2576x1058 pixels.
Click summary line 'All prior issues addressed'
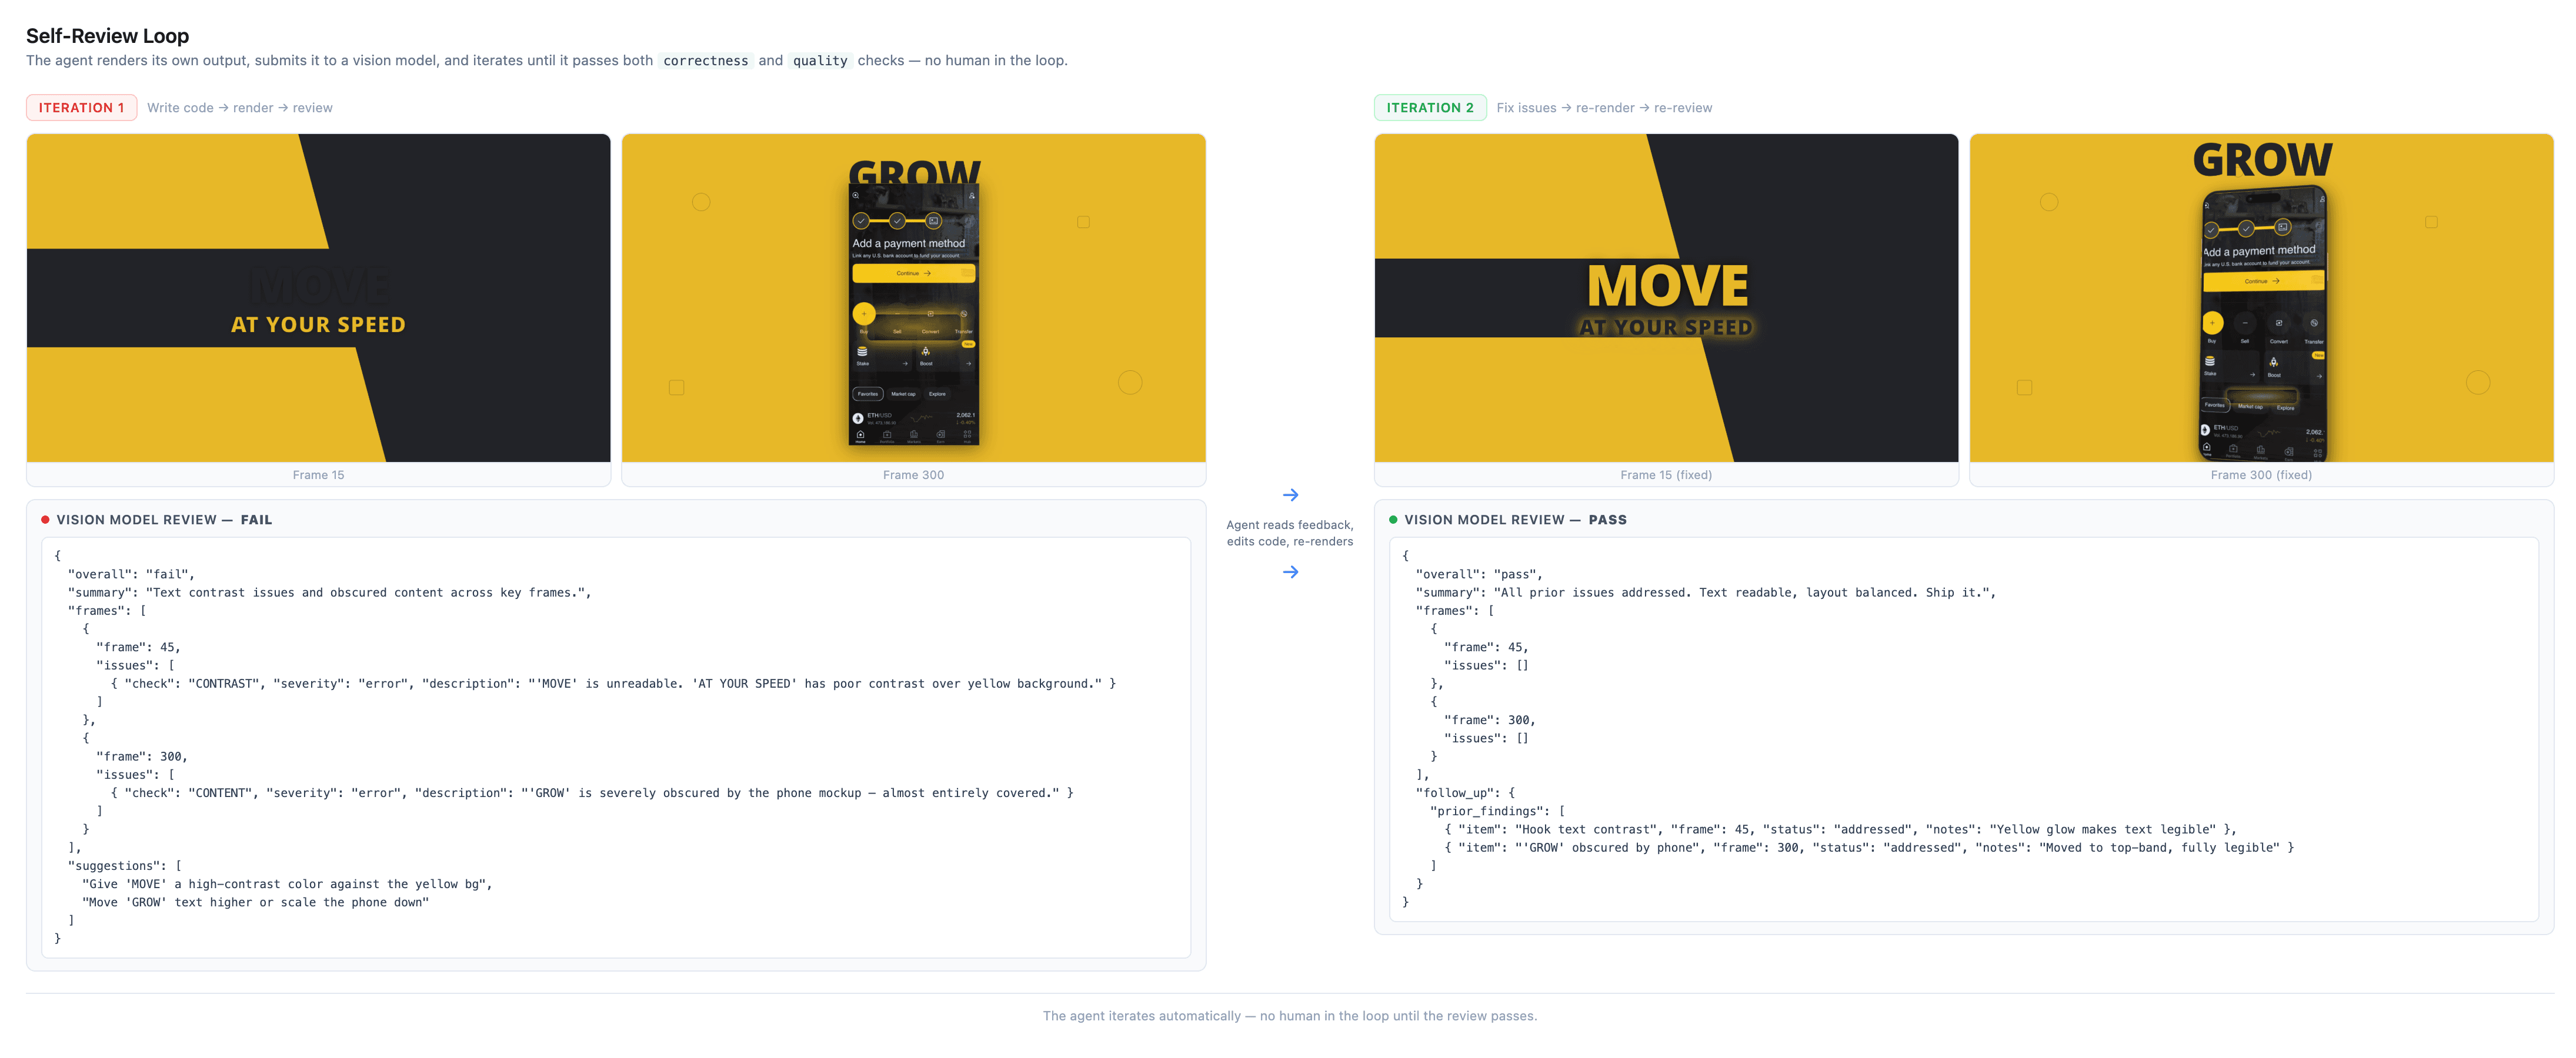[x=1705, y=592]
